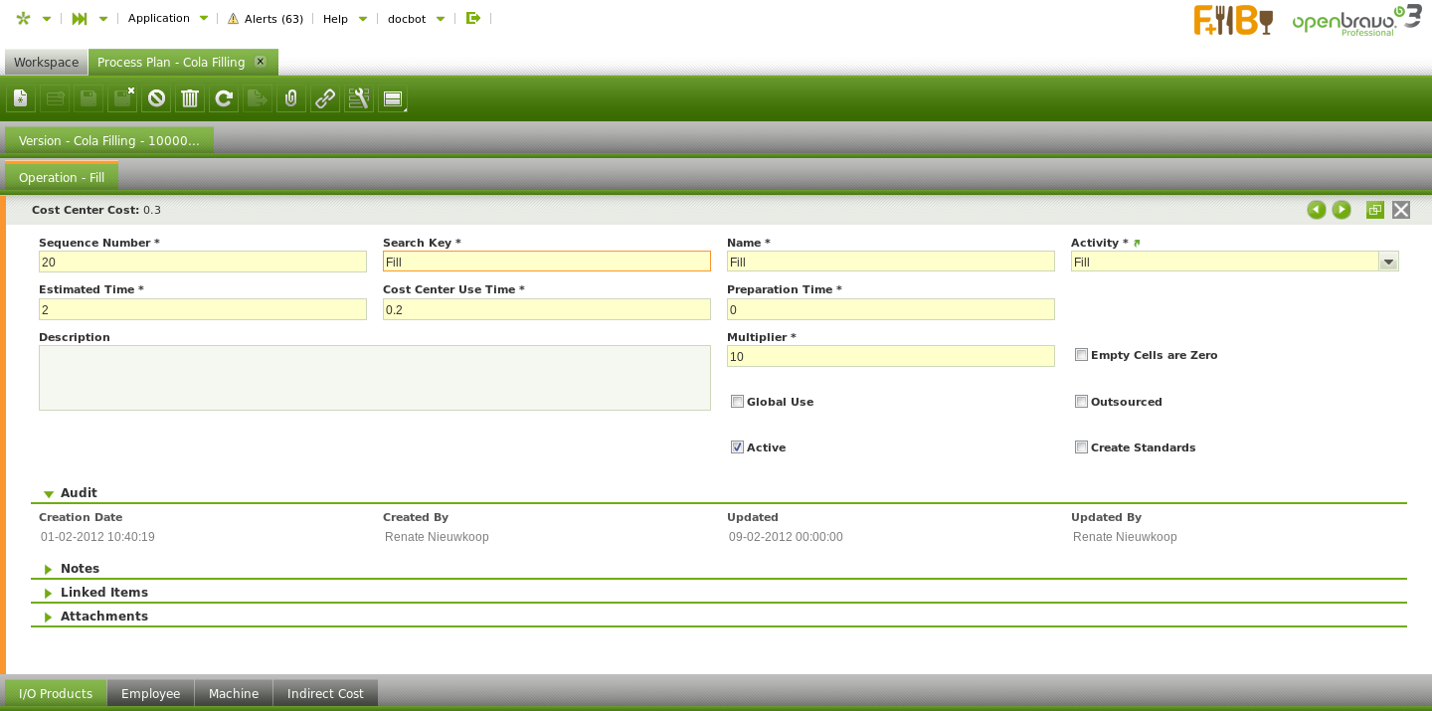Image resolution: width=1432 pixels, height=711 pixels.
Task: Delete record using the trash icon
Action: tap(190, 98)
